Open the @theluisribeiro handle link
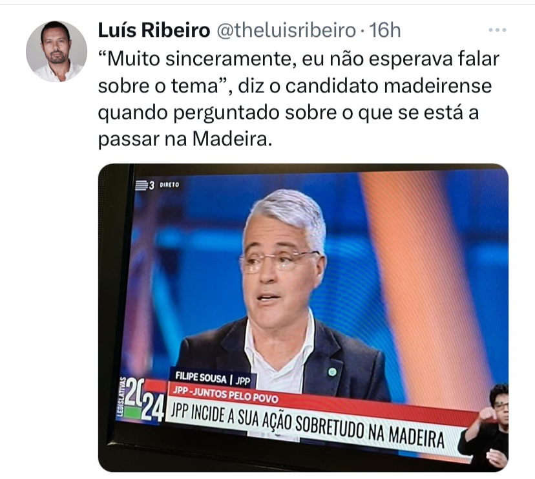The image size is (535, 479). pyautogui.click(x=286, y=30)
